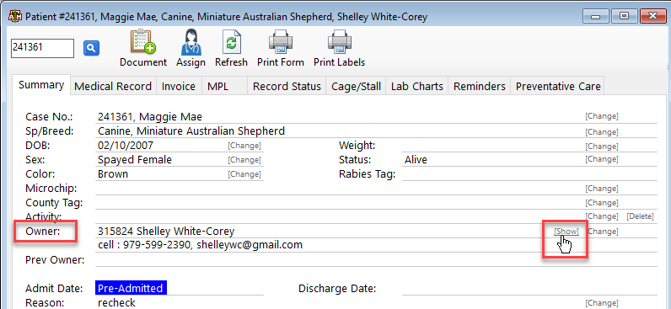Click Delete link on Activity row
This screenshot has height=309, width=671.
point(640,216)
